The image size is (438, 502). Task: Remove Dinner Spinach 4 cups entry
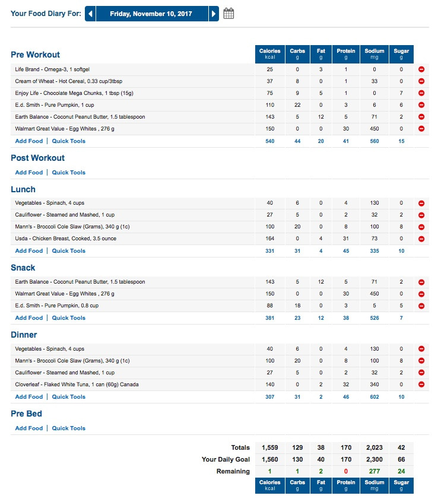click(421, 349)
